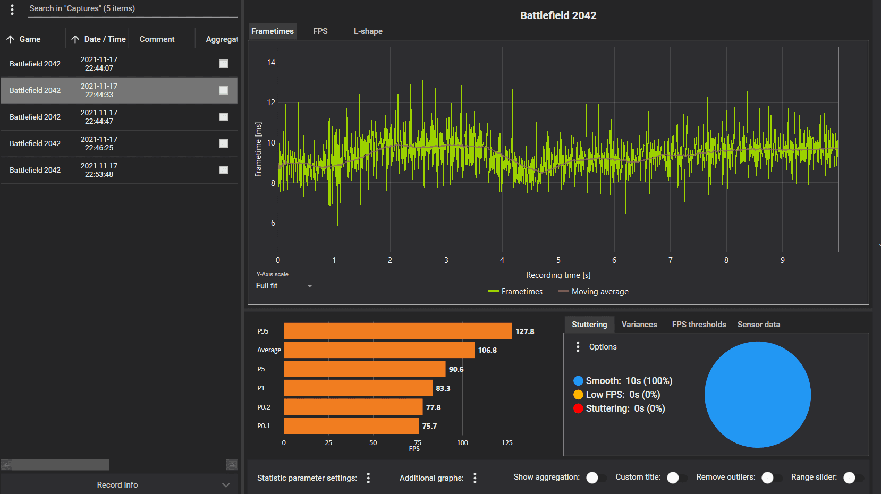881x494 pixels.
Task: Select the capture row dated 22:53:48
Action: (x=119, y=170)
